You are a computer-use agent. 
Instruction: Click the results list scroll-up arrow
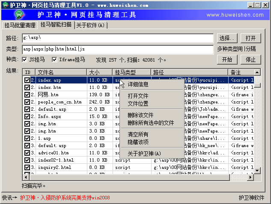[x=257, y=72]
